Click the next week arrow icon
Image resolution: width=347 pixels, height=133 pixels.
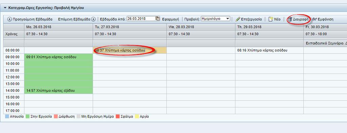(x=94, y=19)
